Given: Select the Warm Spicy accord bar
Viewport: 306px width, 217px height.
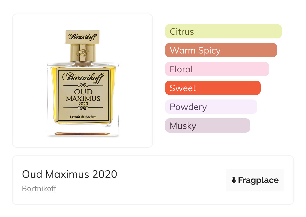Looking at the screenshot, I should coord(221,50).
